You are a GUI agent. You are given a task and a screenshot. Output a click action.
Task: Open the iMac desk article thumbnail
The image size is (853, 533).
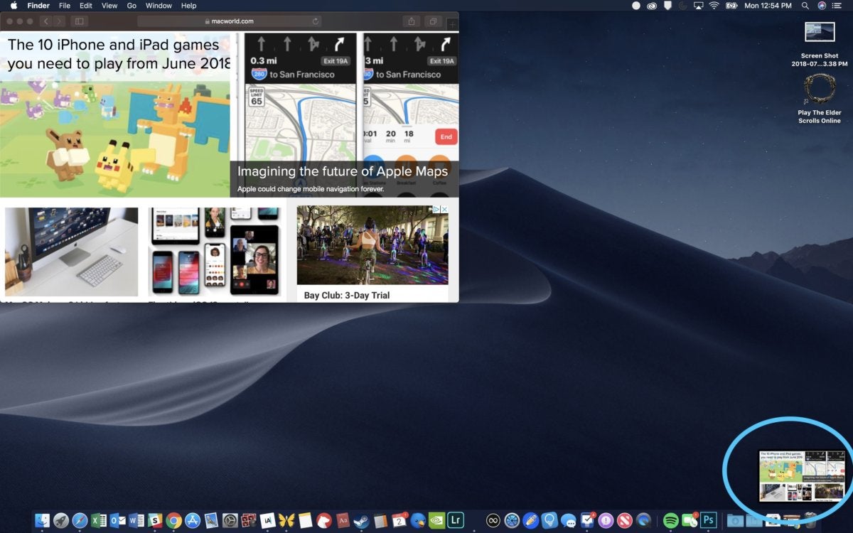coord(71,252)
